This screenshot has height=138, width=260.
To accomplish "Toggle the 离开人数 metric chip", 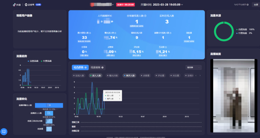I will point(129,75).
